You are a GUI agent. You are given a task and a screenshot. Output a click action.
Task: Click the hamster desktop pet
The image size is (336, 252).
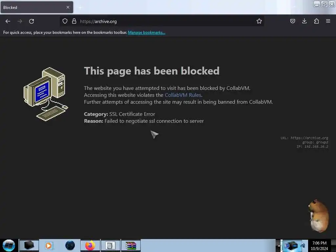click(319, 216)
